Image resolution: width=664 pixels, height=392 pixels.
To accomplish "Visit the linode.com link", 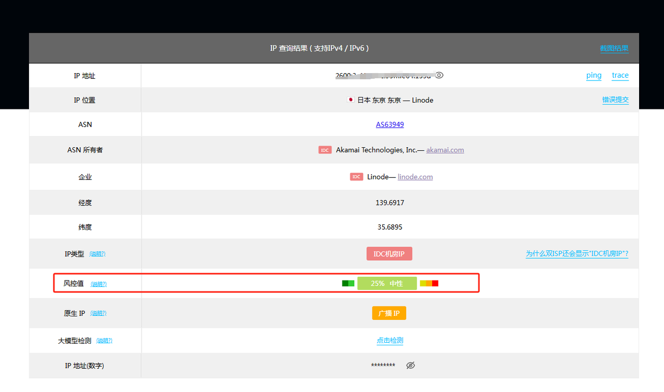I will (415, 177).
